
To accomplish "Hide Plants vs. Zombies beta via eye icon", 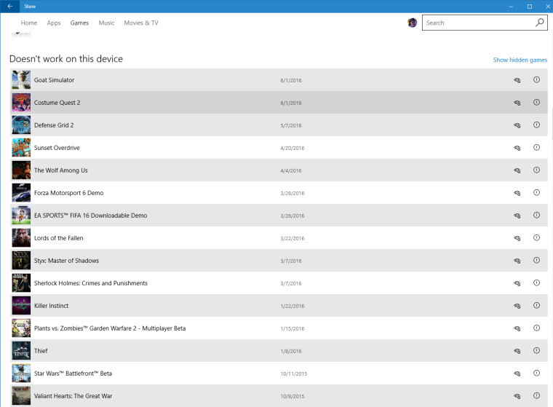I will coord(517,328).
